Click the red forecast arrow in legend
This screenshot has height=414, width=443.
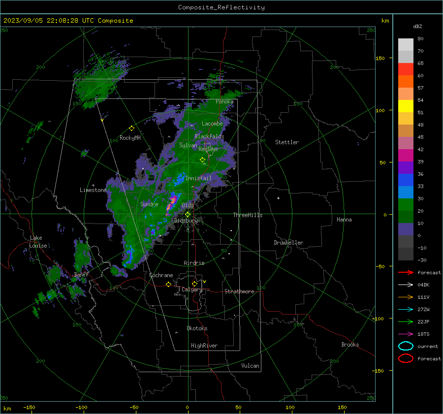(x=406, y=272)
